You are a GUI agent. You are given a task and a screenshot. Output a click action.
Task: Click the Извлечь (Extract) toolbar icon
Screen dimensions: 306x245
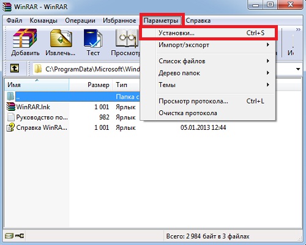pyautogui.click(x=61, y=39)
